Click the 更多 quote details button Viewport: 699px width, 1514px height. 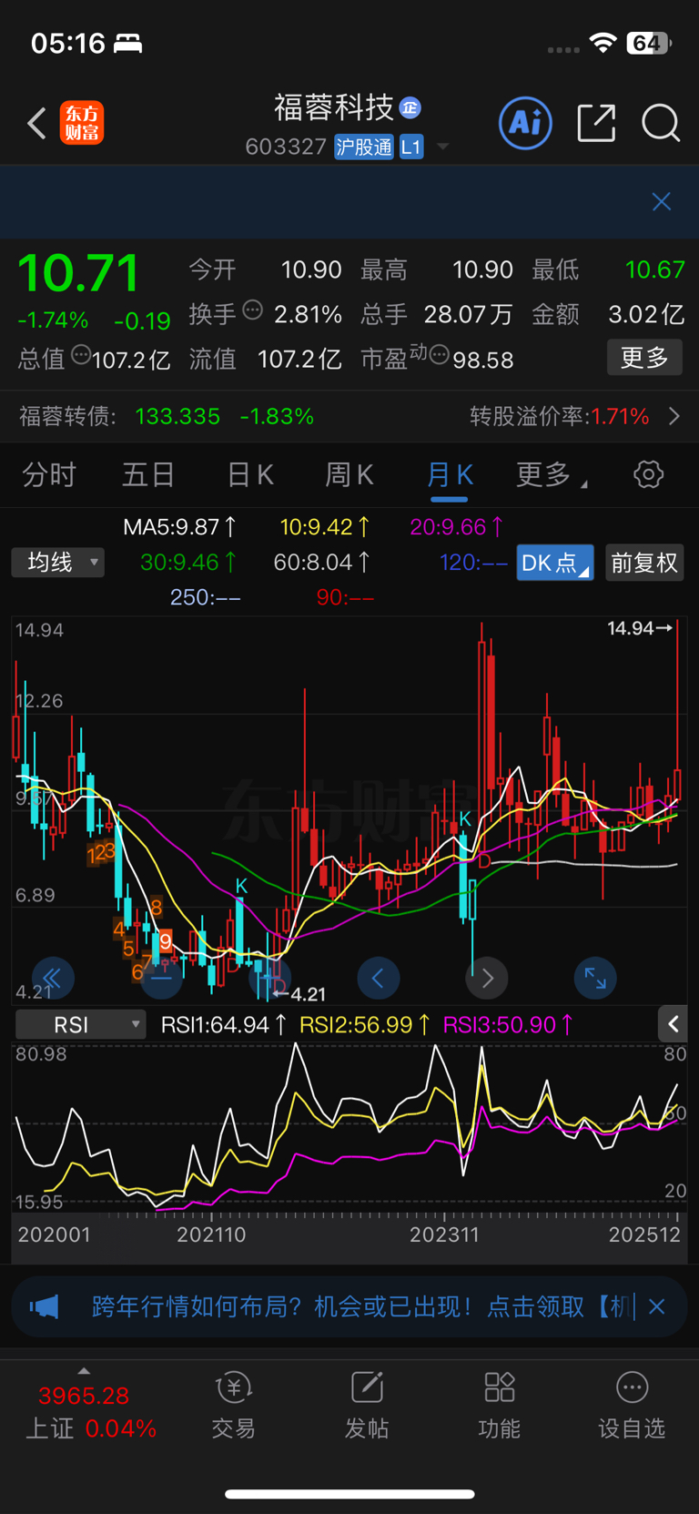click(x=644, y=358)
